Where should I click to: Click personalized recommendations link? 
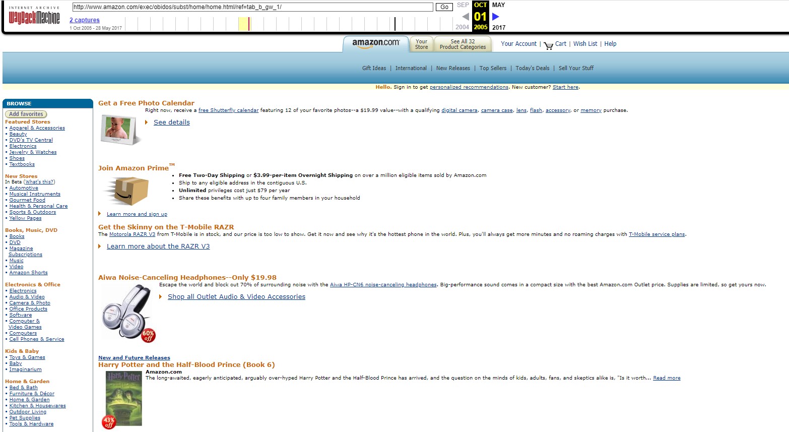coord(469,87)
